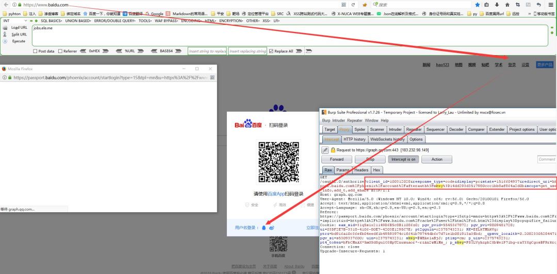
Task: Open the site info icon in the address bar
Action: [14, 5]
